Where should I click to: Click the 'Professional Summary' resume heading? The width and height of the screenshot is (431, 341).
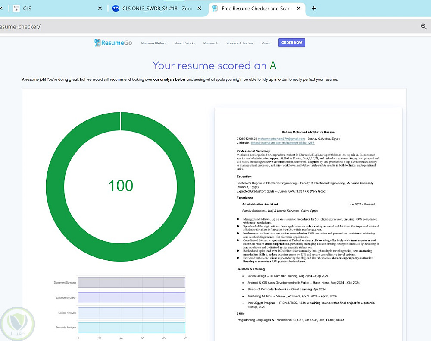point(253,151)
